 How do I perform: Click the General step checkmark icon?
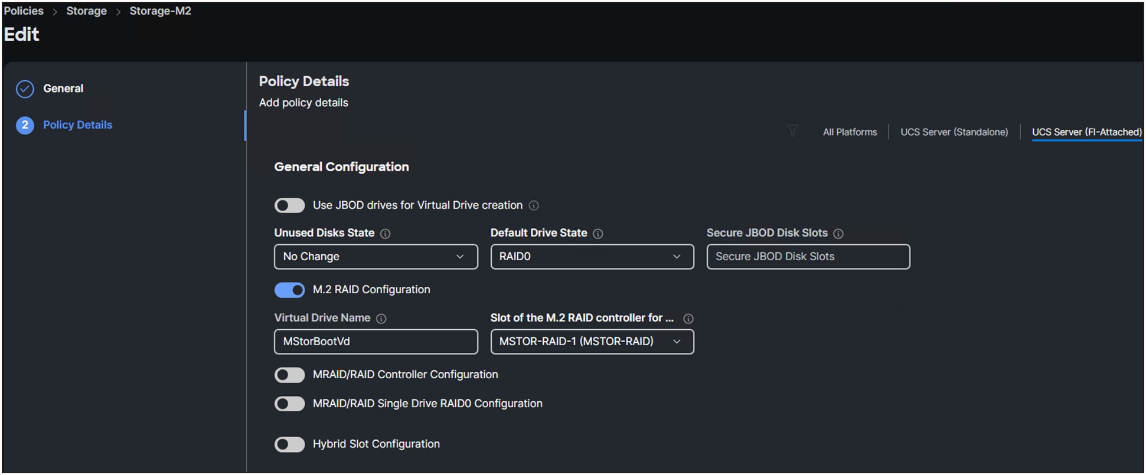click(25, 89)
